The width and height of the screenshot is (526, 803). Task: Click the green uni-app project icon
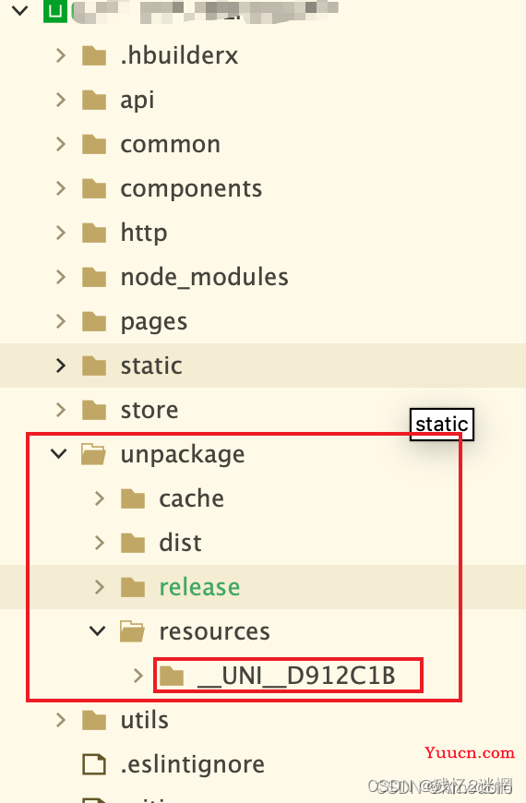pos(54,11)
